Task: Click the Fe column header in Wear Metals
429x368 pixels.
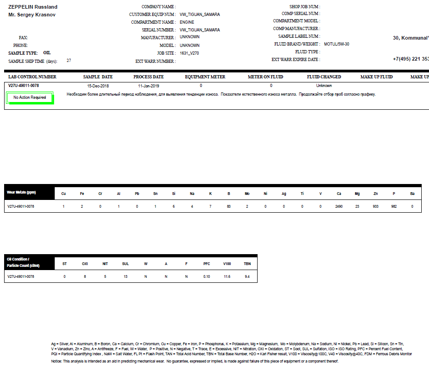Action: click(82, 194)
